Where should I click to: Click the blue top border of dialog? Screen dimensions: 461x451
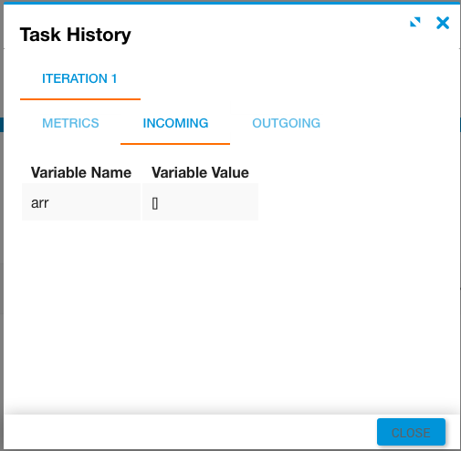[x=231, y=3]
